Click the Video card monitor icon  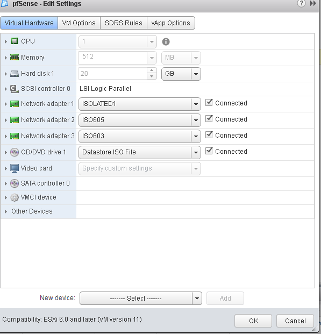(x=15, y=168)
